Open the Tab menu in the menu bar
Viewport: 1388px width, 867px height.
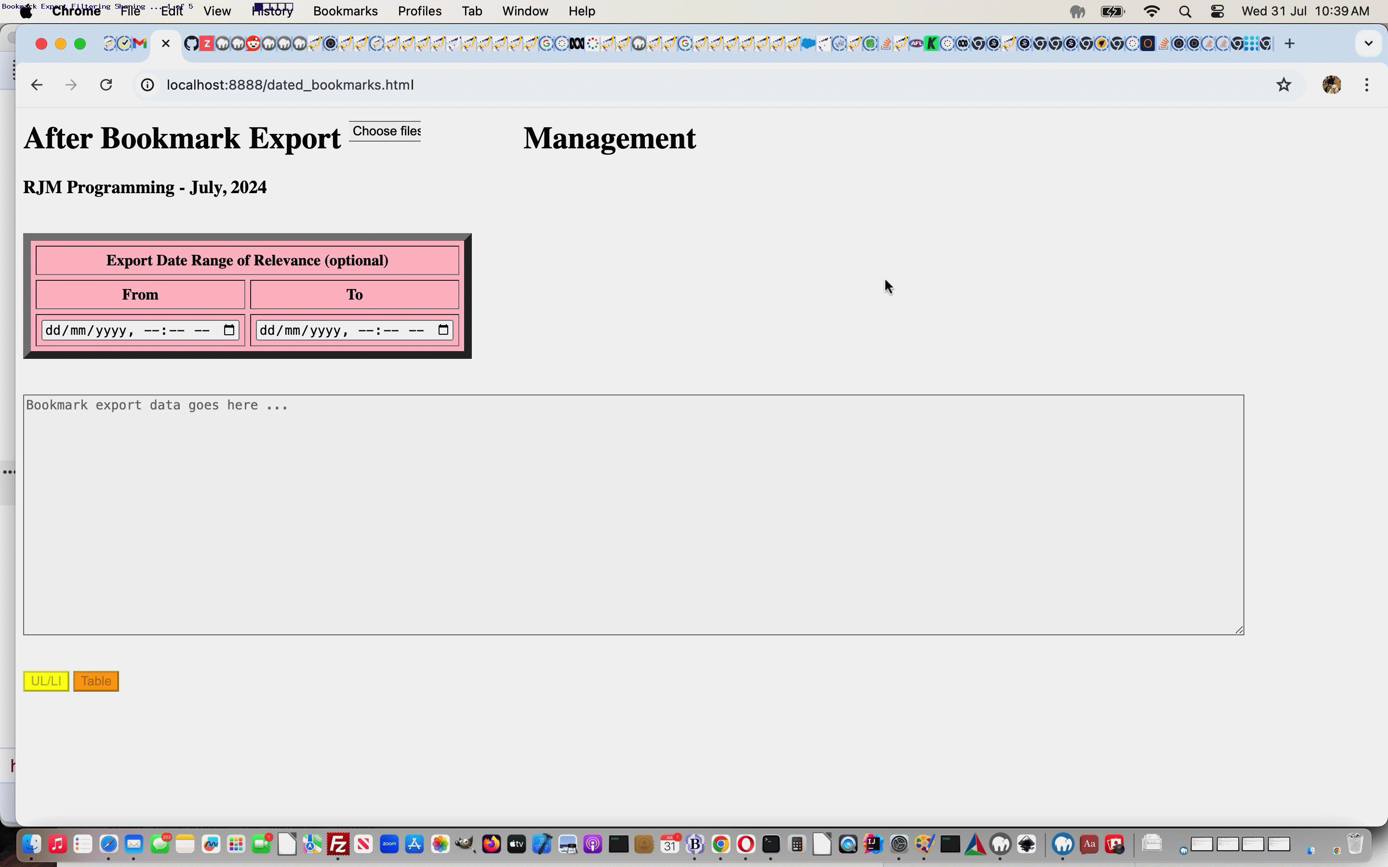(472, 12)
